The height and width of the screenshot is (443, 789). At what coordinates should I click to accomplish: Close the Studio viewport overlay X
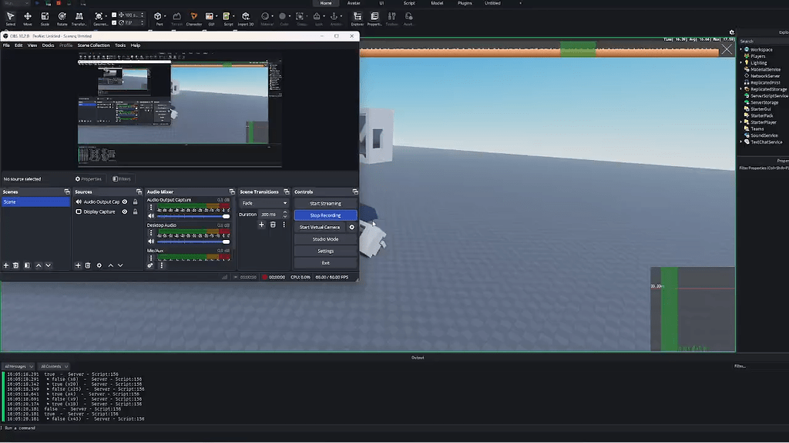point(727,49)
